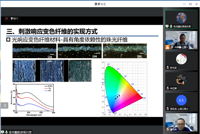Screen dimensions: 200x134
Task: Click muted mic icon on bottom video tile
Action: 168,130
